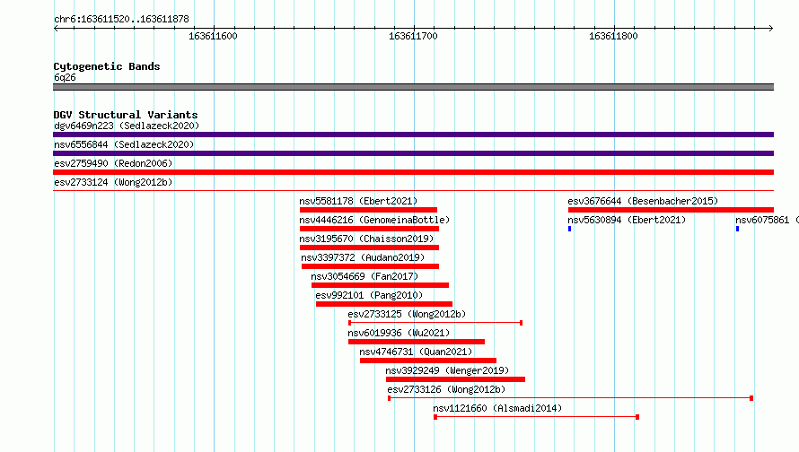
Task: Open nsv5581178 (Ebert2021) variant label
Action: (358, 201)
